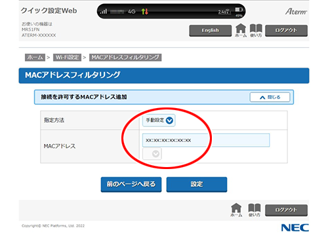
Task: Click the signal strength icon in status bar
Action: pyautogui.click(x=104, y=11)
